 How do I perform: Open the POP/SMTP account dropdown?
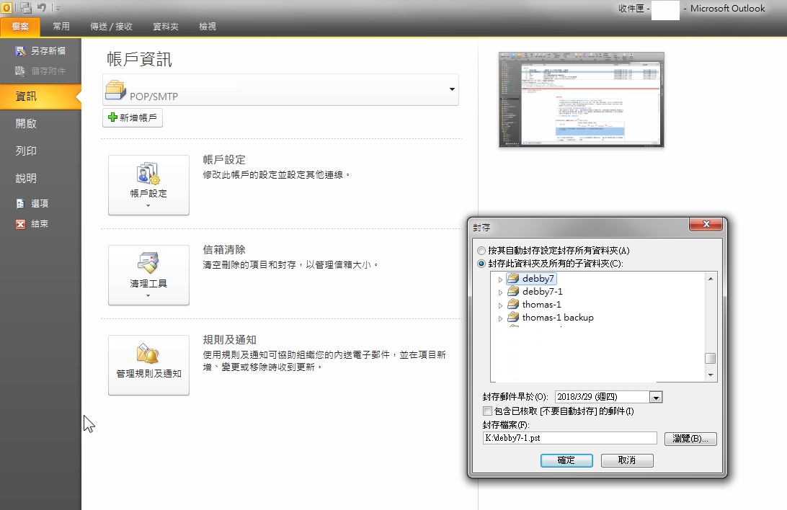453,90
